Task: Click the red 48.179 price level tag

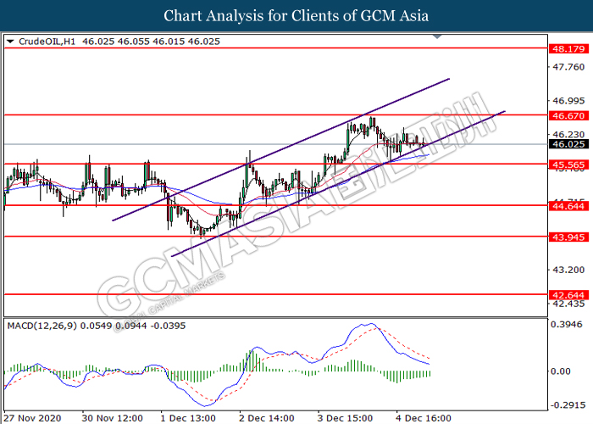Action: [x=564, y=48]
